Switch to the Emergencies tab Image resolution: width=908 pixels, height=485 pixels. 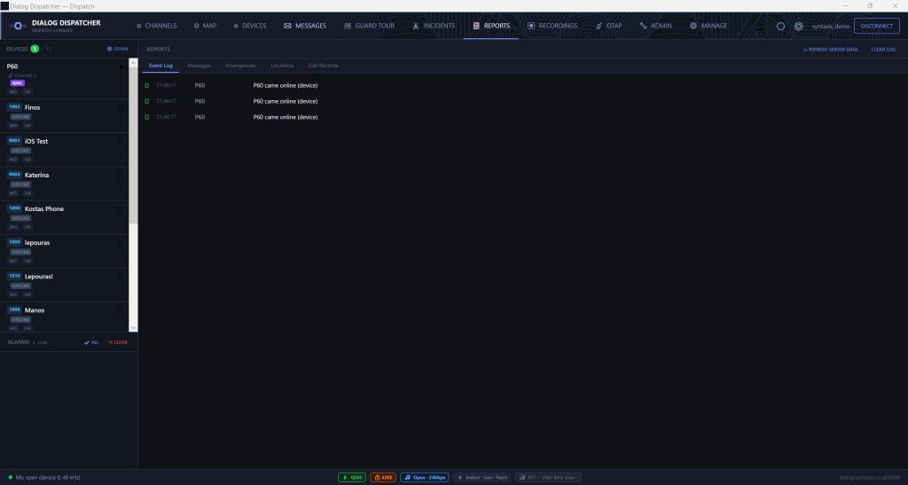241,66
